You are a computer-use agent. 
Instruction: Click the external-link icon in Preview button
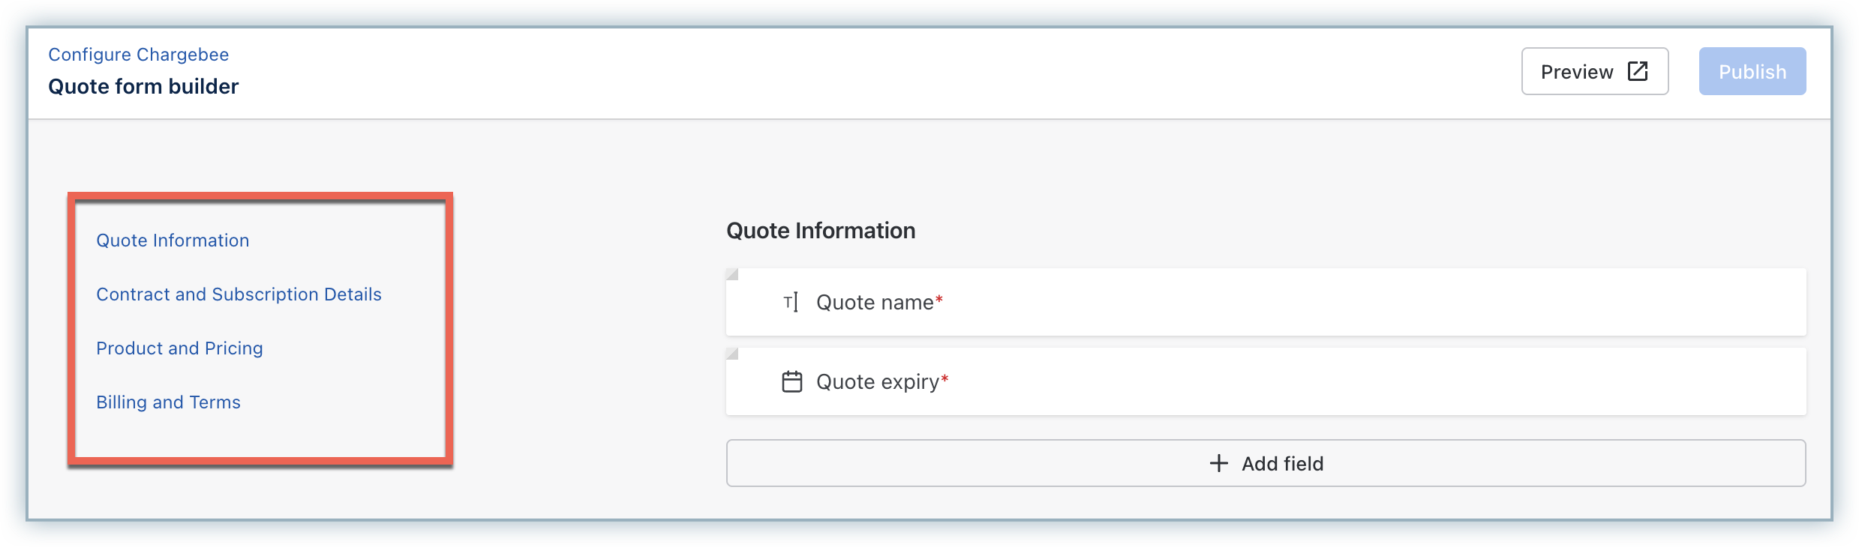click(1637, 71)
